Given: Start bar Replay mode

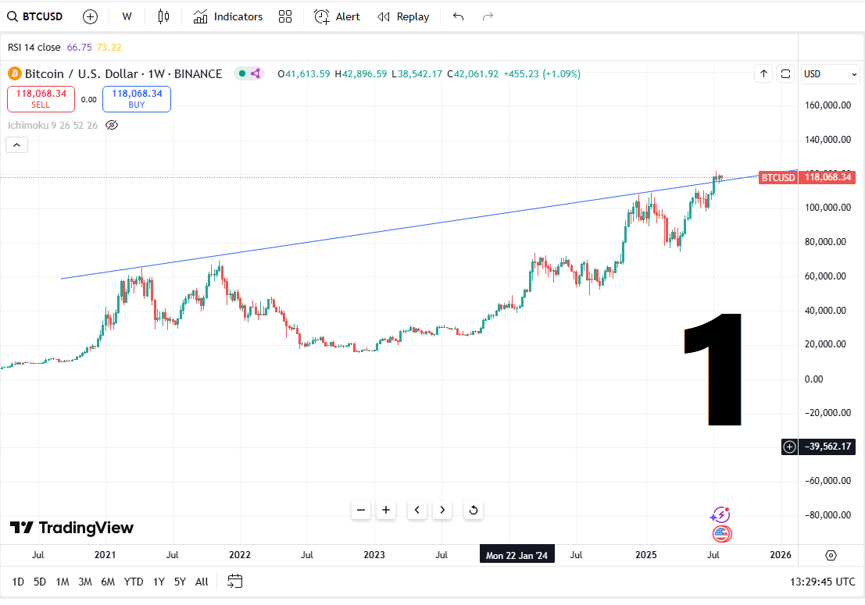Looking at the screenshot, I should click(x=402, y=16).
